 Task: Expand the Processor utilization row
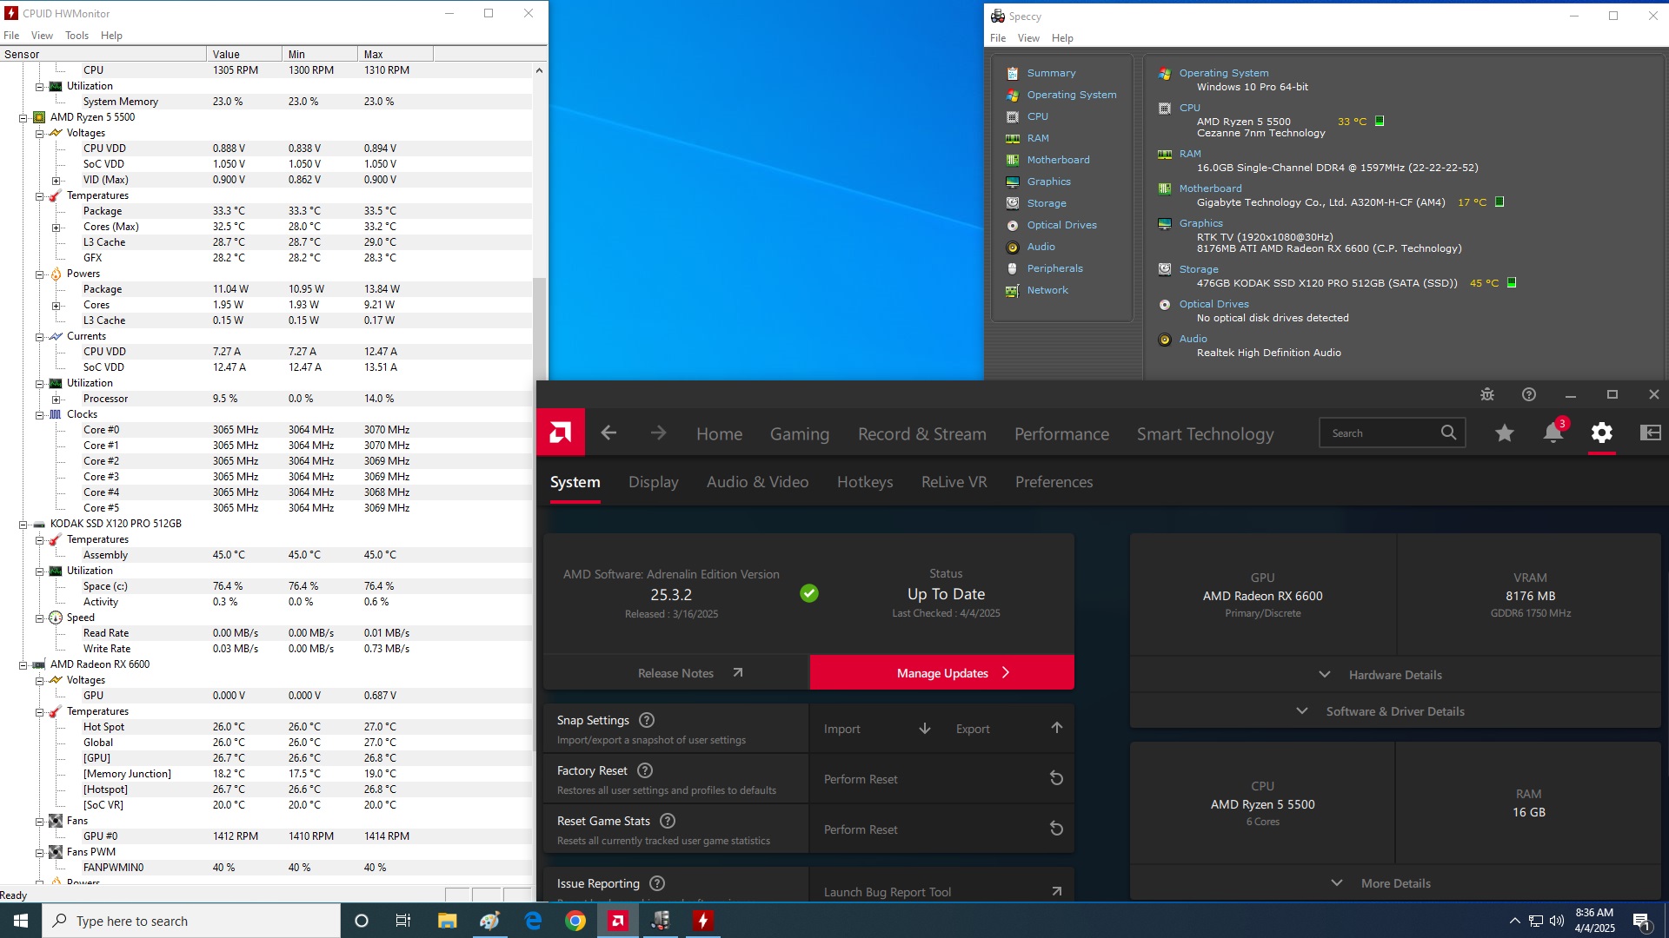coord(57,399)
